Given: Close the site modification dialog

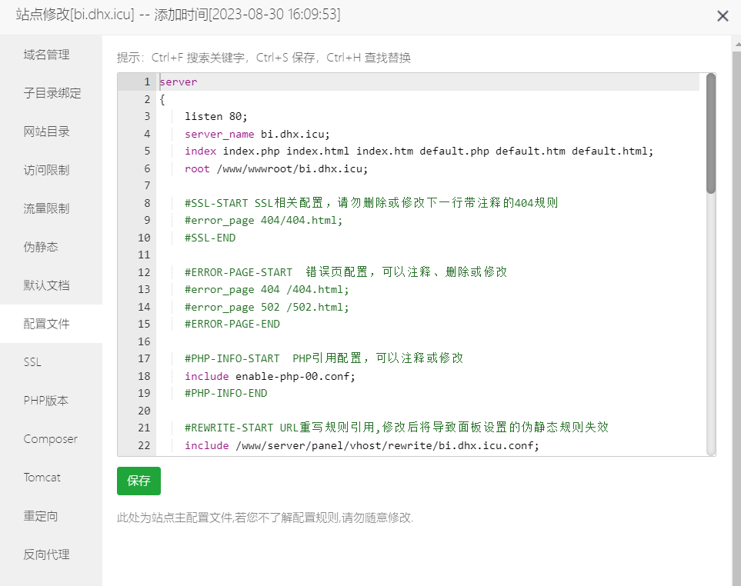Looking at the screenshot, I should (x=722, y=16).
